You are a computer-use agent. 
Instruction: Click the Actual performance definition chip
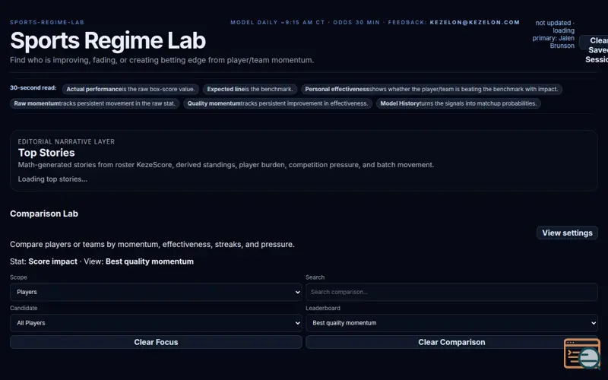point(130,89)
